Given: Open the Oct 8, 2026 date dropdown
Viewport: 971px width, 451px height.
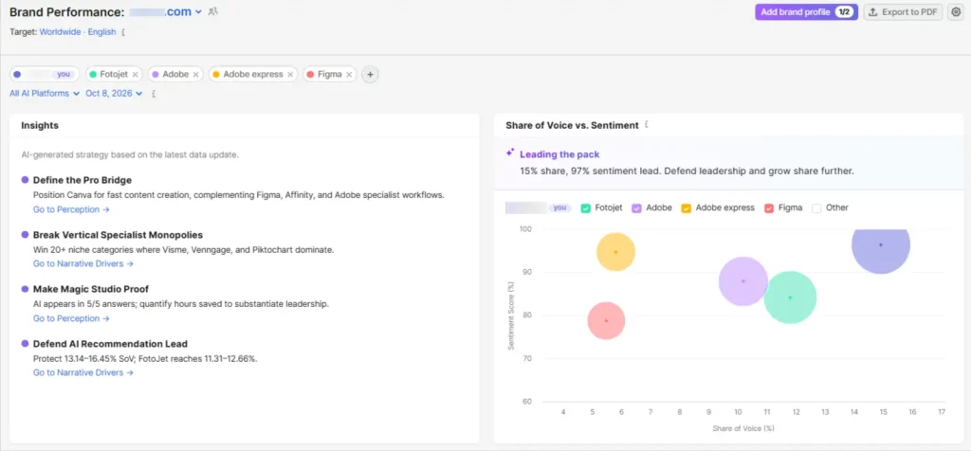Looking at the screenshot, I should (114, 94).
